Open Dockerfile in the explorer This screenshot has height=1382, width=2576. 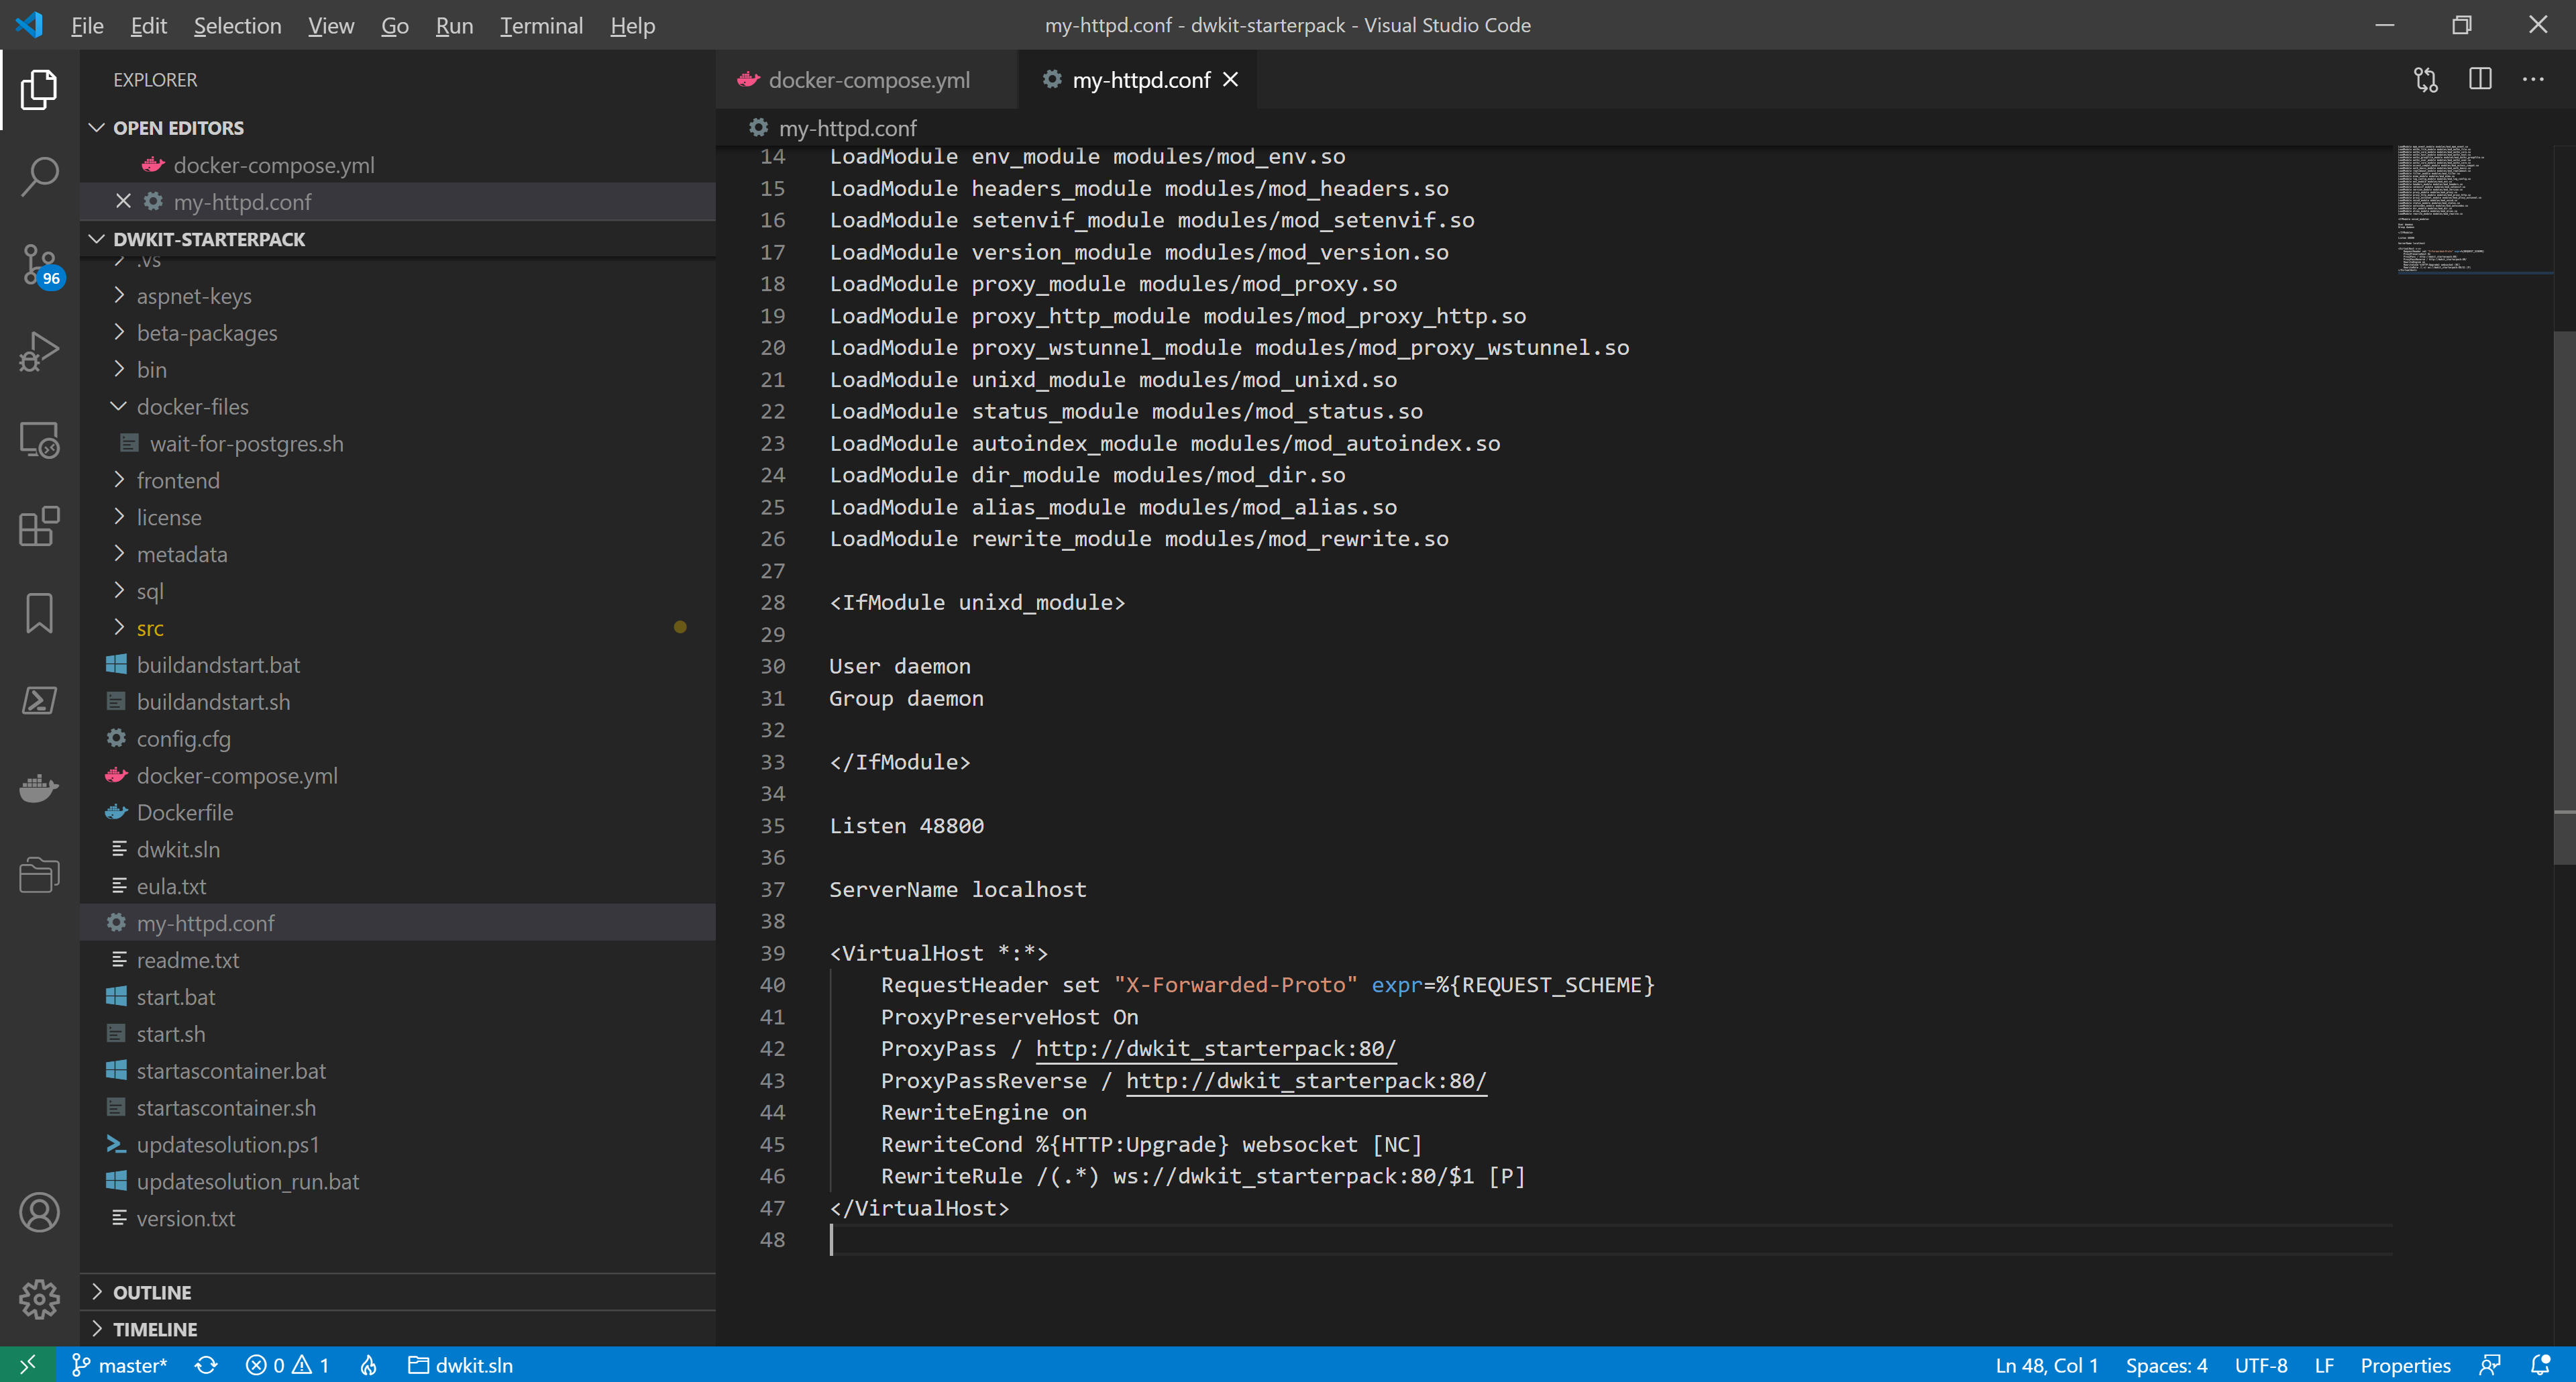185,813
